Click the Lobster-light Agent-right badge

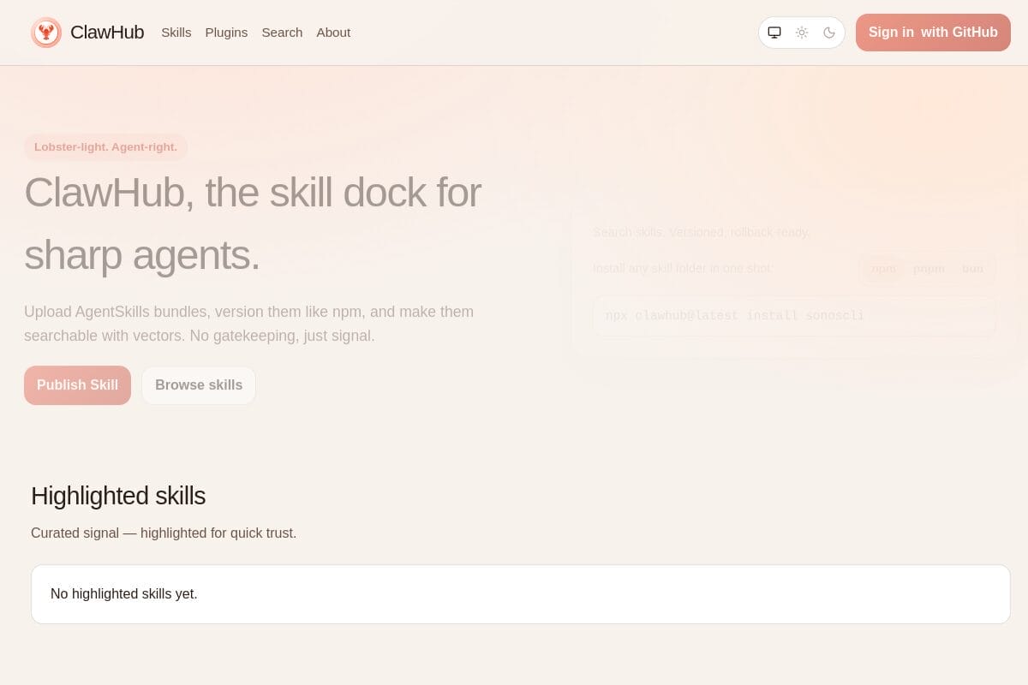point(105,146)
